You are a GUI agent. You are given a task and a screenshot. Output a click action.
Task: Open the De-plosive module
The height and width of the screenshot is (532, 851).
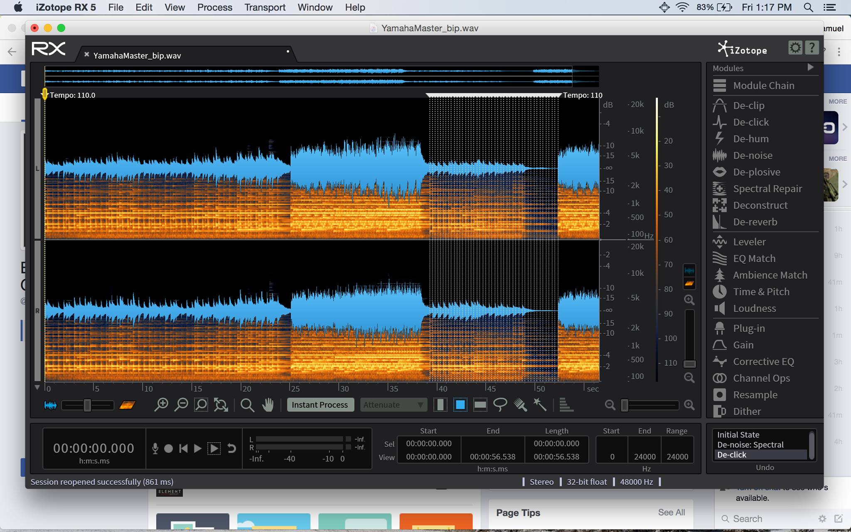(756, 172)
